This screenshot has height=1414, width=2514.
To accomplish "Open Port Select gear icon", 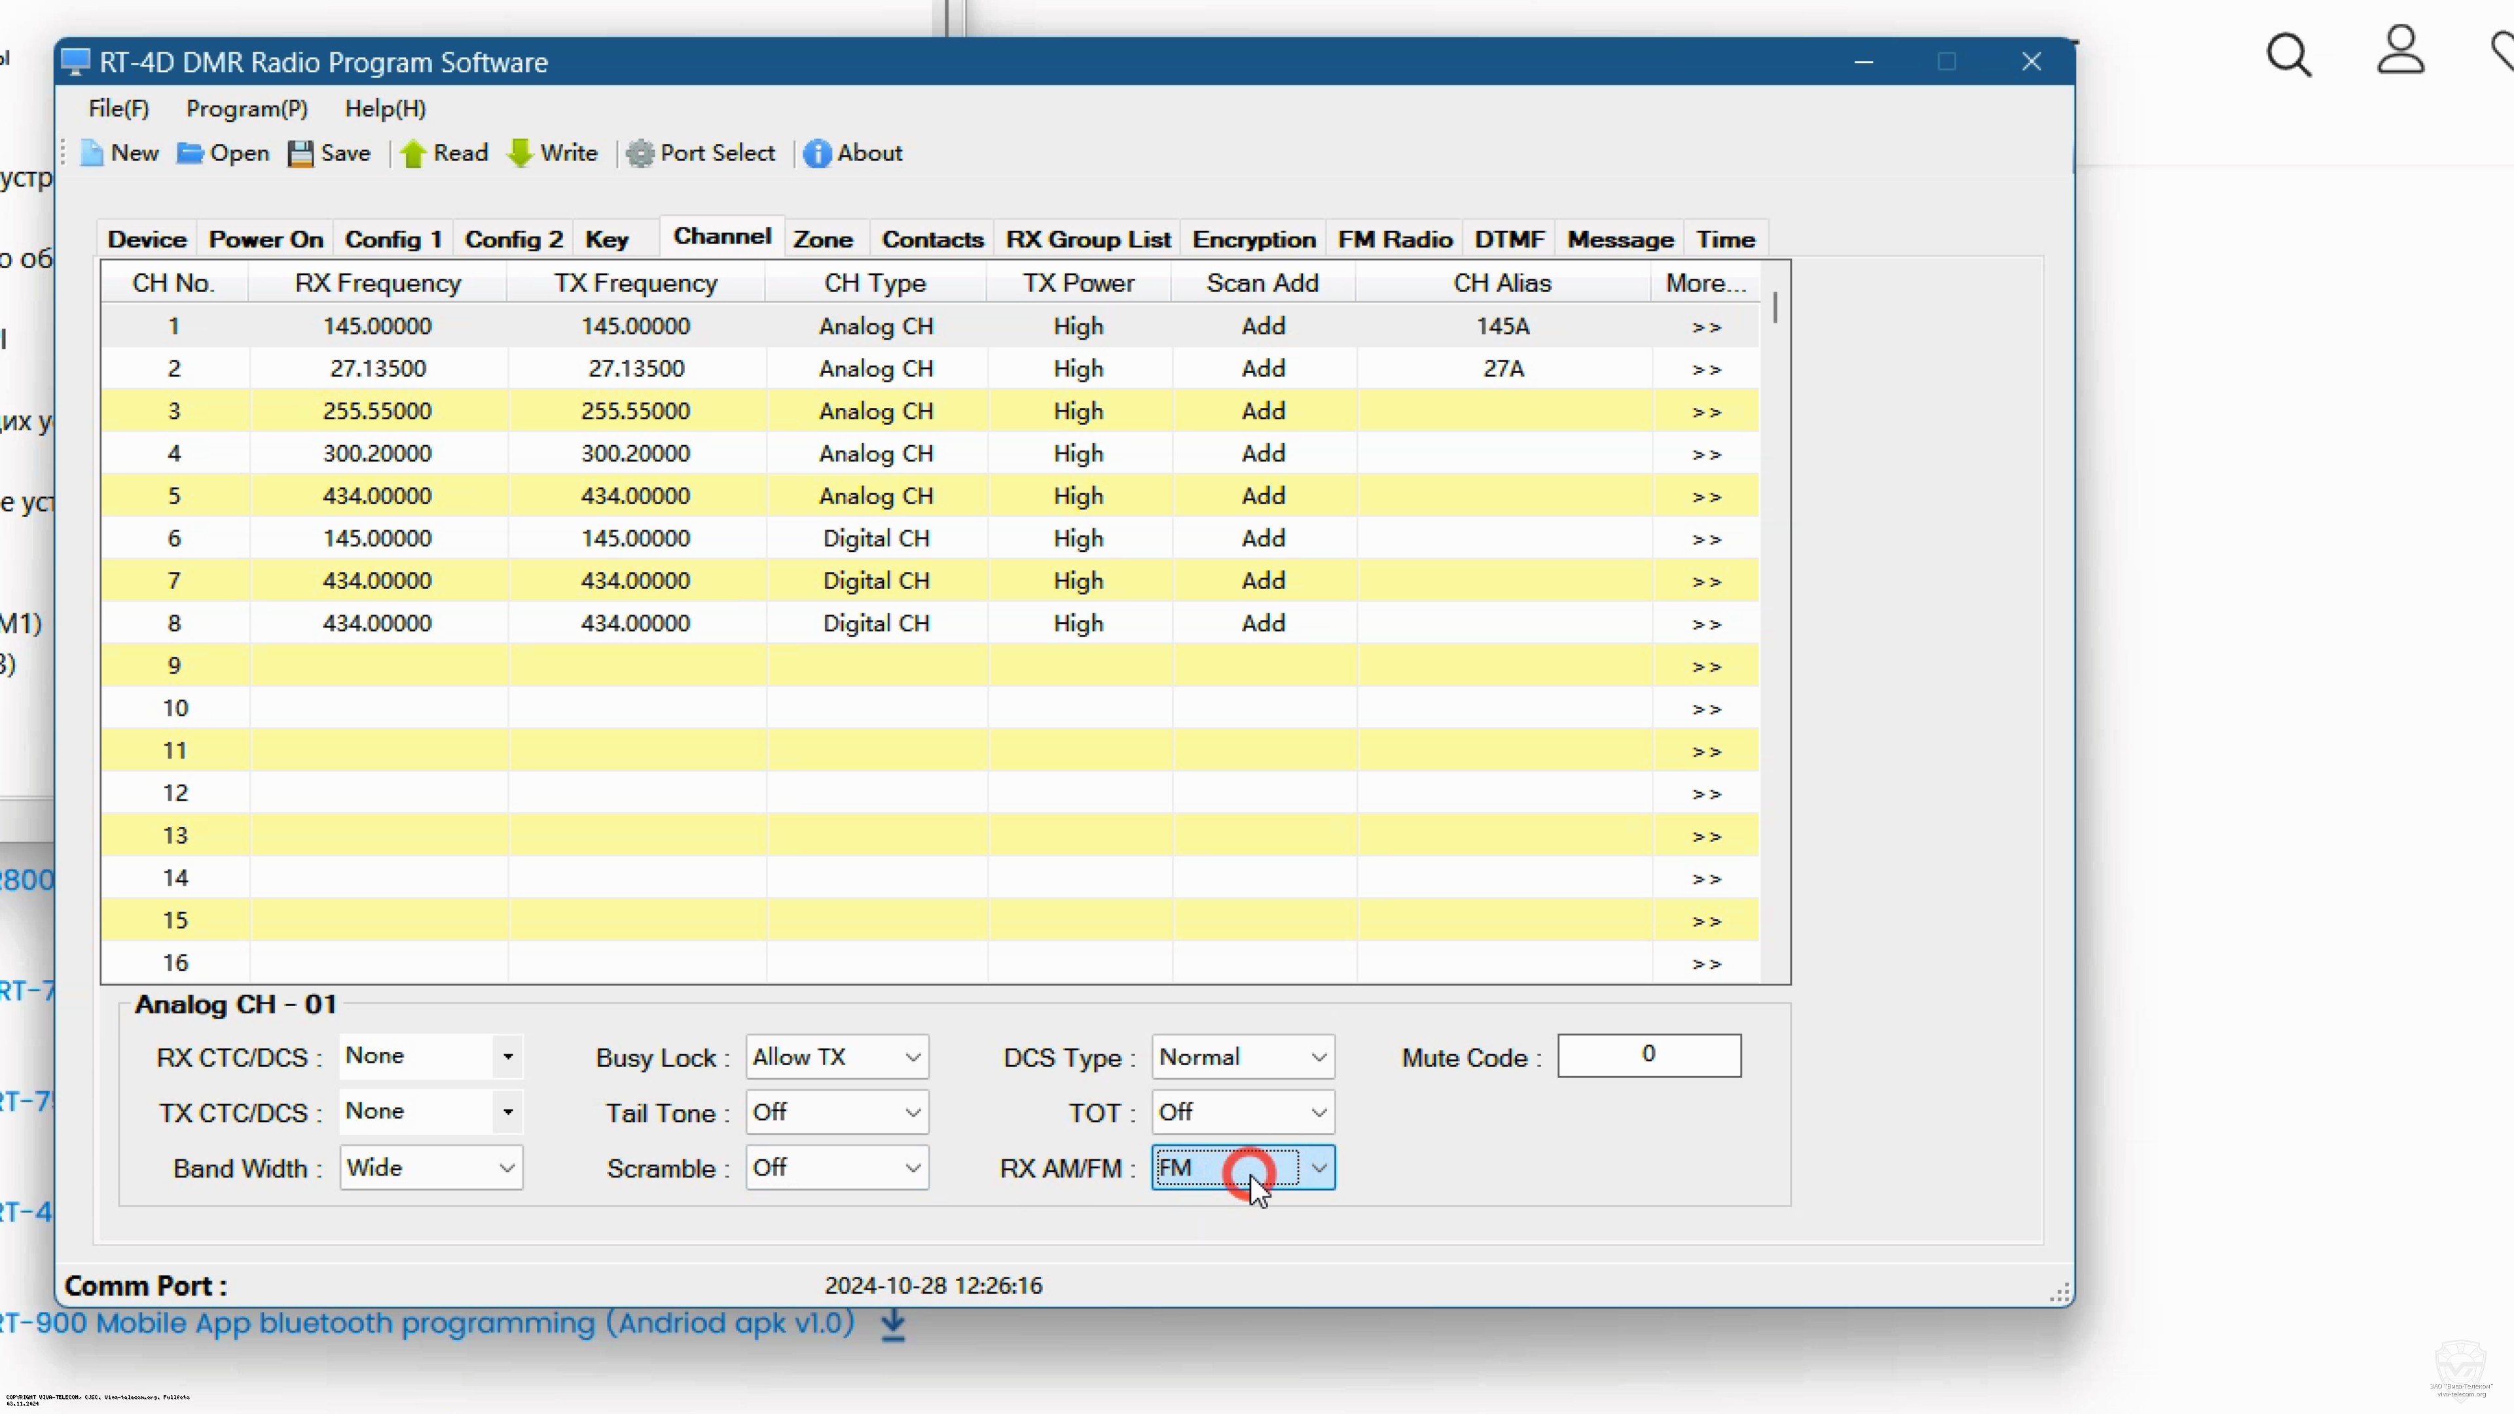I will point(640,153).
